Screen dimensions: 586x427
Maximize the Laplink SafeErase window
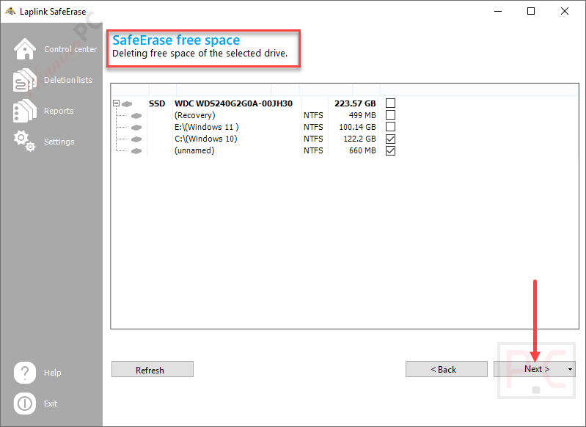(531, 11)
